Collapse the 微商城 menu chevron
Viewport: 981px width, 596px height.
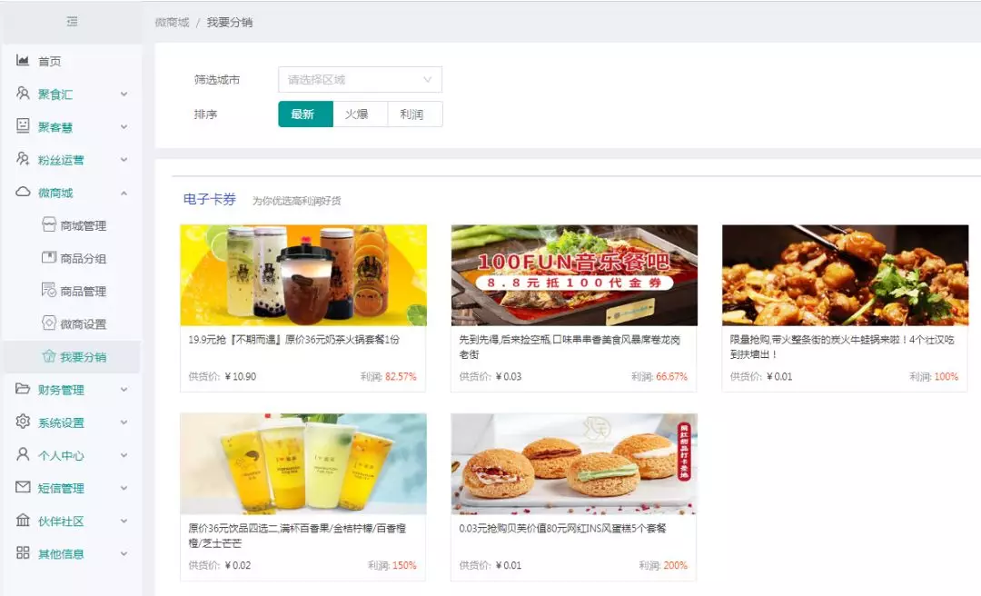pyautogui.click(x=124, y=193)
